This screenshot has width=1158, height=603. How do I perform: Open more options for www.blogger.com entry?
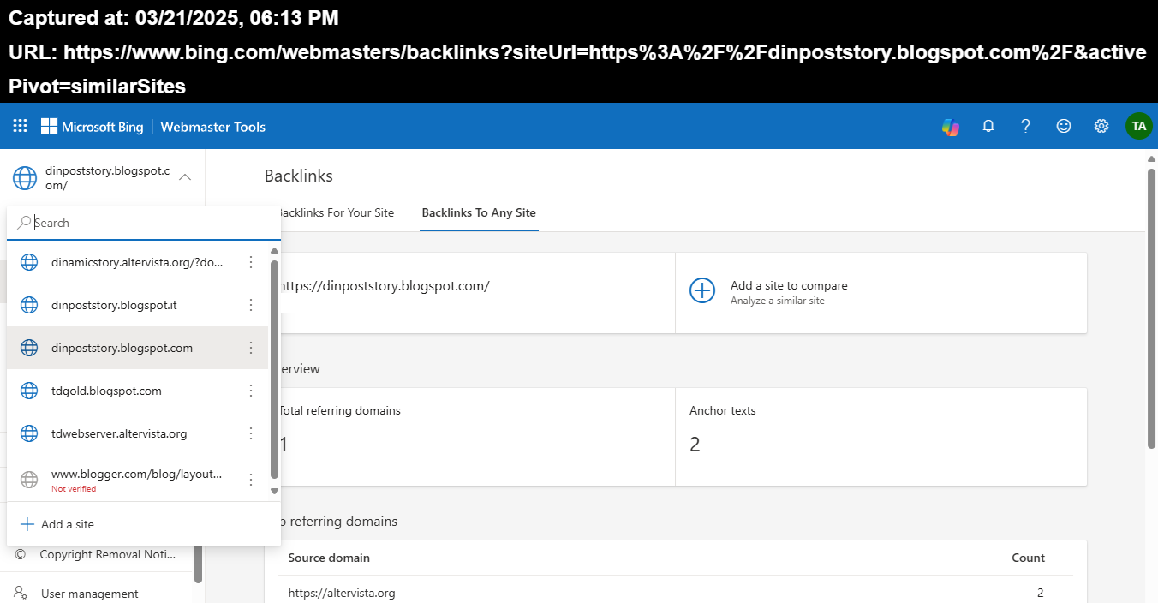[x=251, y=480]
